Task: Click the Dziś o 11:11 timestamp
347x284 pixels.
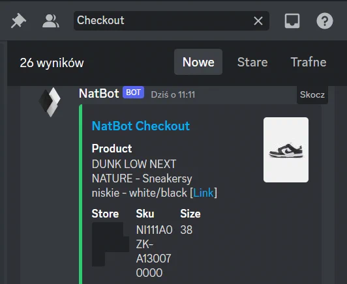Action: [x=173, y=95]
